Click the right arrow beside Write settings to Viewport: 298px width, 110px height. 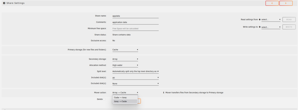(x=260, y=27)
